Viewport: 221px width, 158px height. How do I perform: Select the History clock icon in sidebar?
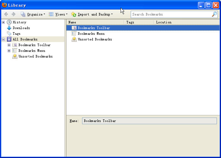coord(9,22)
